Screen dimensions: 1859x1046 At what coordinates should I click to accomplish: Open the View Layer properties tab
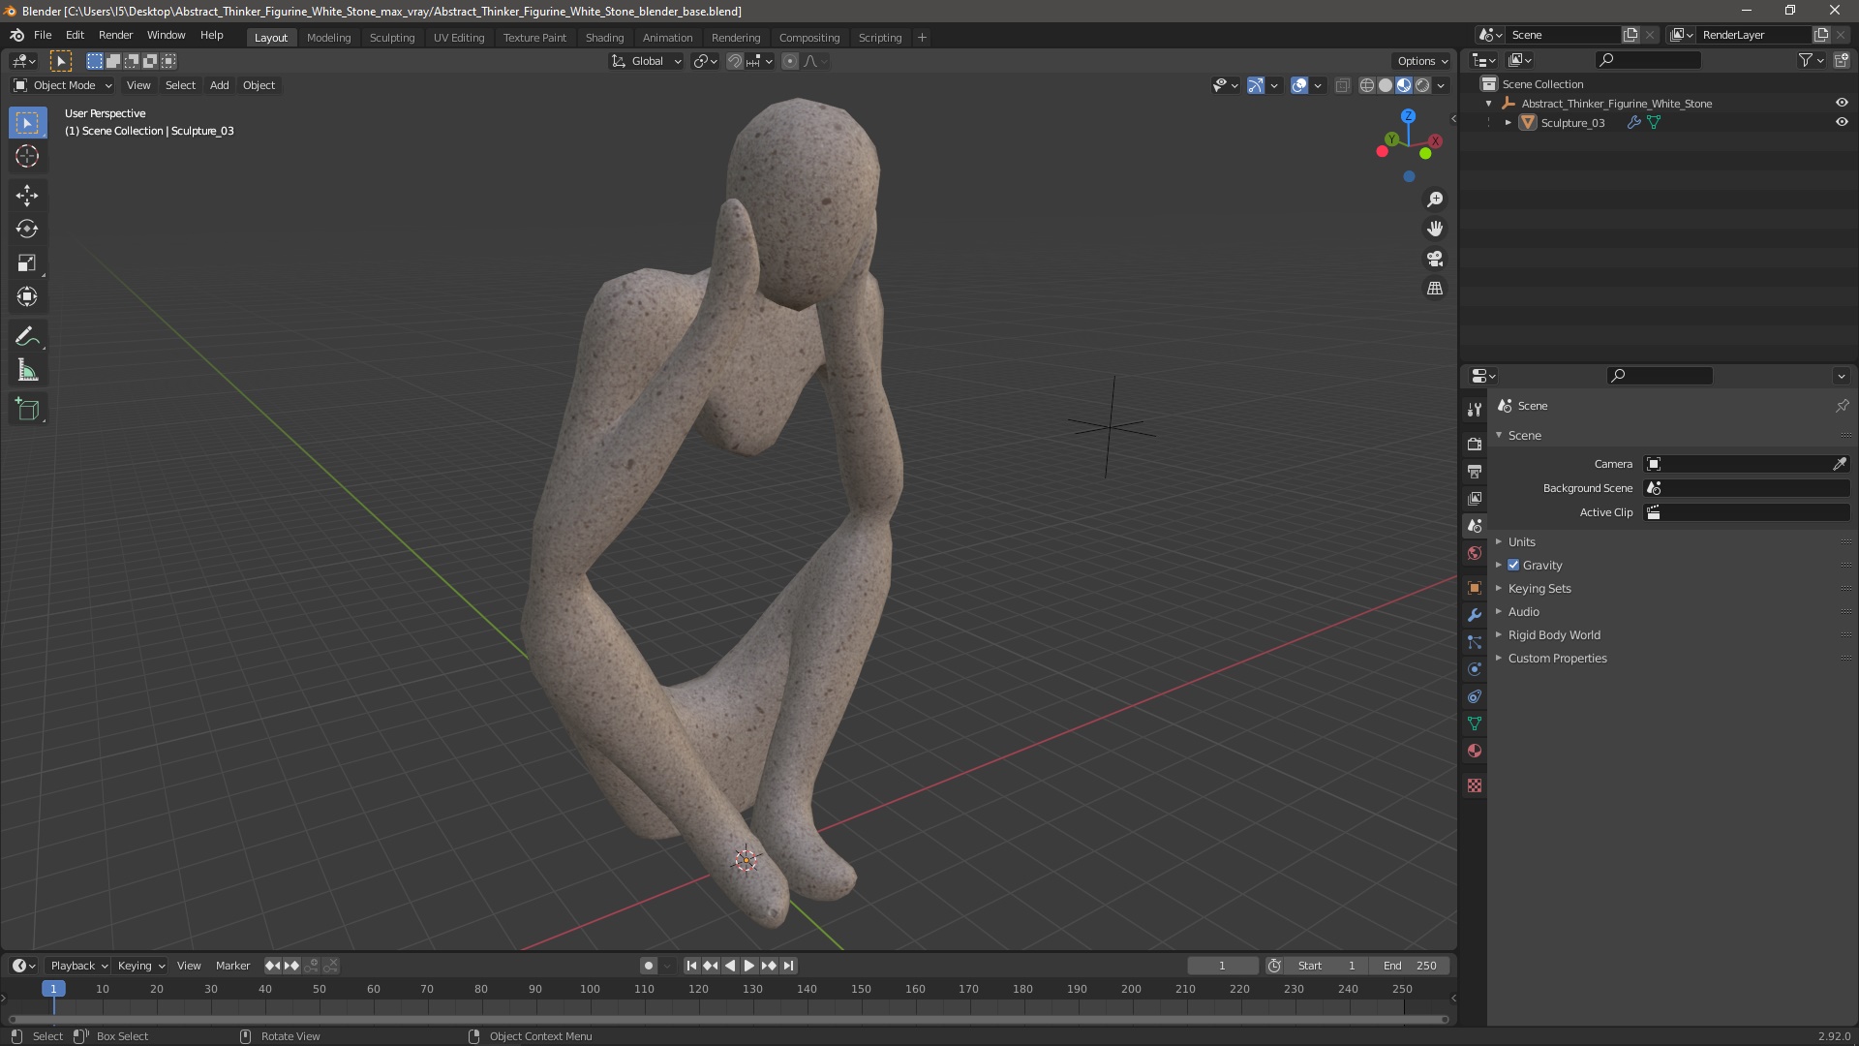click(x=1475, y=498)
